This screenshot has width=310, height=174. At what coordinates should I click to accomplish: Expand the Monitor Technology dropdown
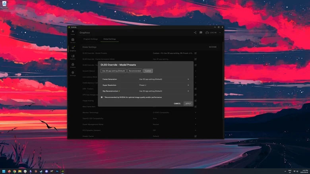point(195,112)
